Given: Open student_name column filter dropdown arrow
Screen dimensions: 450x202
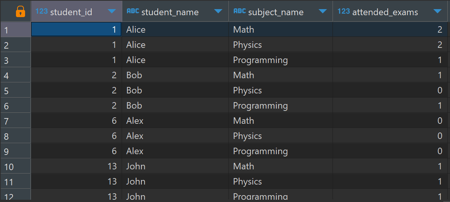Looking at the screenshot, I should coord(219,11).
